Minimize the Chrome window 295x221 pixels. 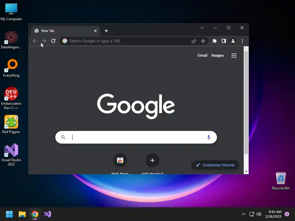pos(215,28)
